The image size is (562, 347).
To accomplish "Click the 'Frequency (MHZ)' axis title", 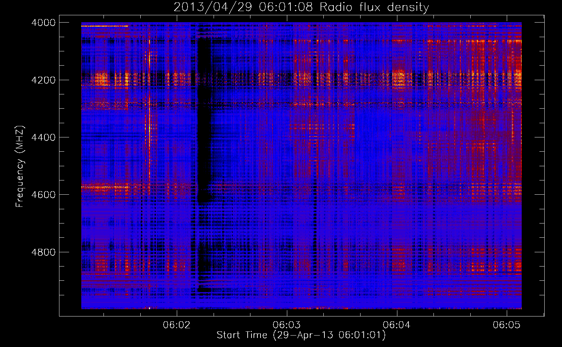I will [20, 167].
